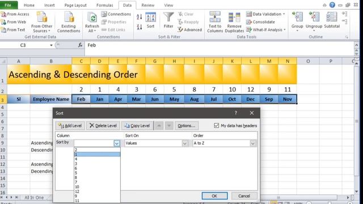363x204 pixels.
Task: Confirm the sort with OK
Action: [214, 196]
